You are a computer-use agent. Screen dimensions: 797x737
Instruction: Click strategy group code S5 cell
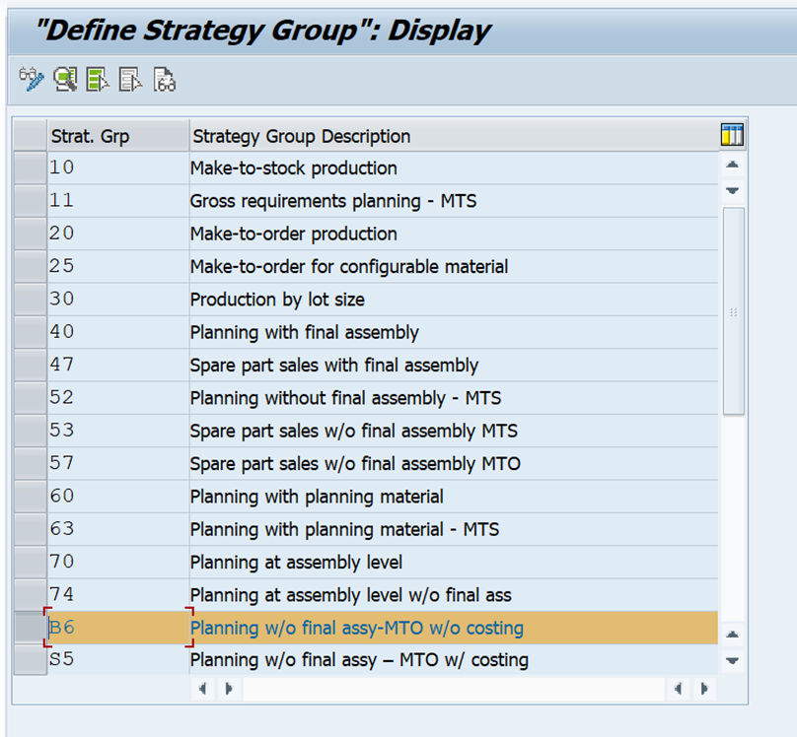118,660
